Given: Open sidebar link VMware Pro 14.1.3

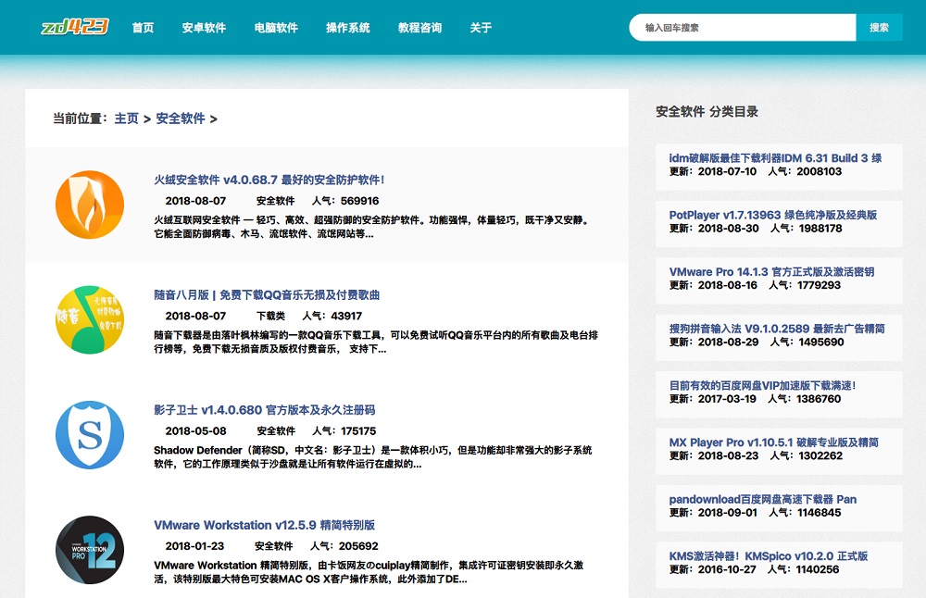Looking at the screenshot, I should click(x=772, y=271).
